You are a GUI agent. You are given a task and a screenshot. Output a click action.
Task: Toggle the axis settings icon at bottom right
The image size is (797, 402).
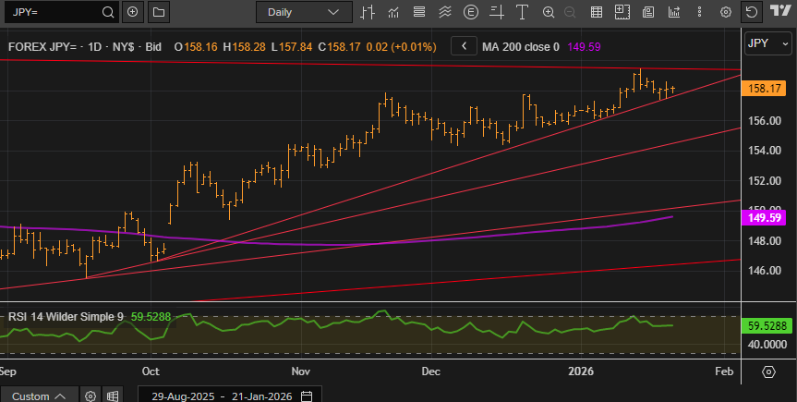[768, 372]
